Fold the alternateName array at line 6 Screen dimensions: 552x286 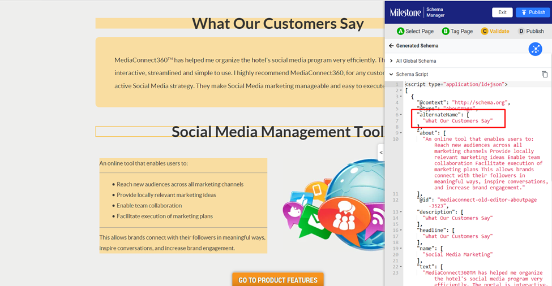tap(401, 115)
